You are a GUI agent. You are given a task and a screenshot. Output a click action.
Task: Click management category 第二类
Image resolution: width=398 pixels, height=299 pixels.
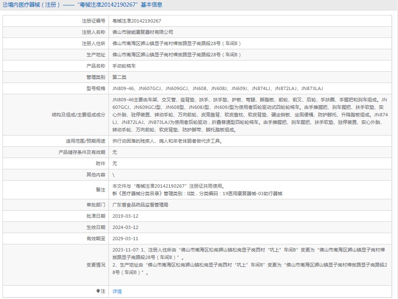click(x=119, y=77)
